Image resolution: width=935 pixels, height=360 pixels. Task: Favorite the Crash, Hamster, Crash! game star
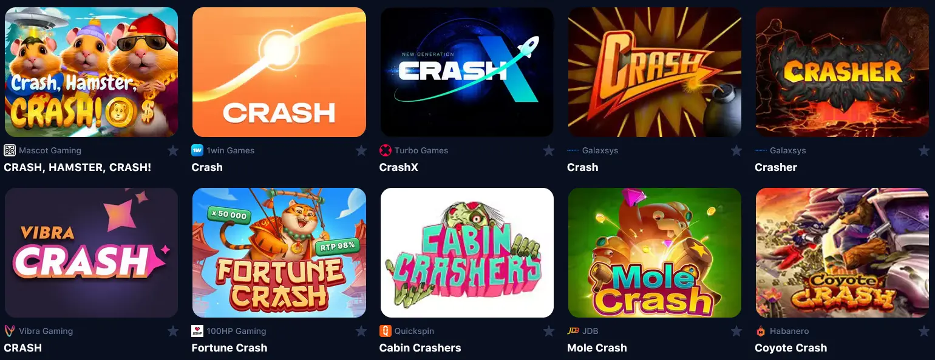pos(173,150)
